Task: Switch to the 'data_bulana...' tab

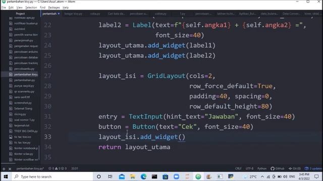Action: [269, 14]
